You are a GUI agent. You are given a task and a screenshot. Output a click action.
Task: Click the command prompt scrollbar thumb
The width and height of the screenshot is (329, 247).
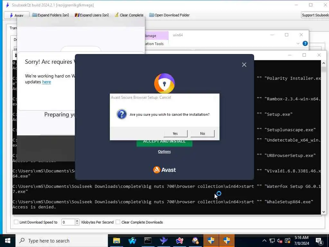click(x=324, y=69)
